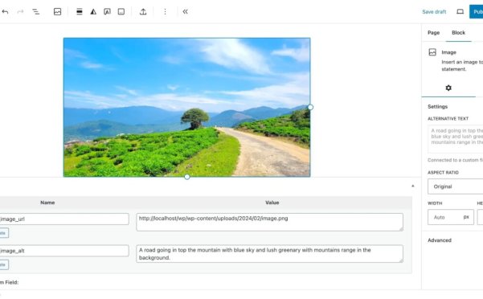The width and height of the screenshot is (483, 299).
Task: Click the Name column header
Action: 47,203
